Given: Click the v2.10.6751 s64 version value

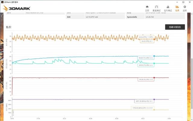Looking at the screenshot, I should [92, 17].
